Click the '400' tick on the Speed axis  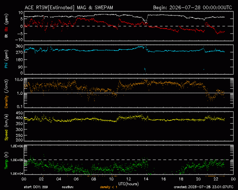[x=19, y=118]
